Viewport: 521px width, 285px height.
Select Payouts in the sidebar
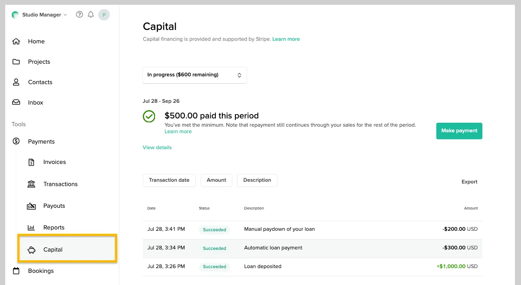point(54,206)
